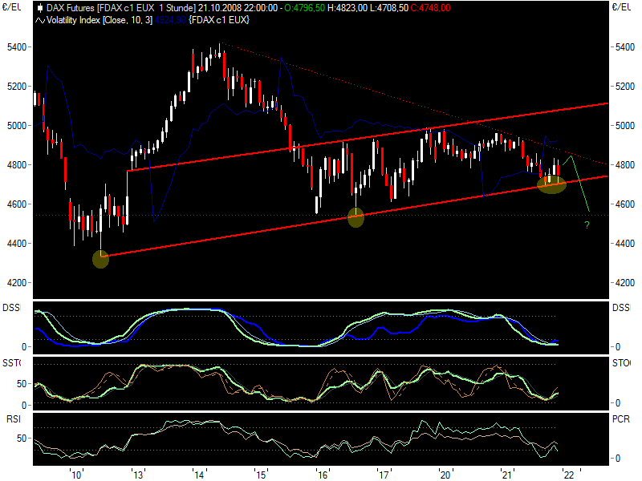Click the open value O:4796,50
Viewport: 642px width, 481px height.
[x=304, y=8]
